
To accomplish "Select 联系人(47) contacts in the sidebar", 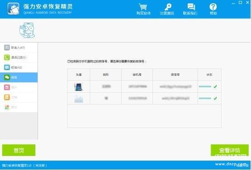I will (x=19, y=47).
